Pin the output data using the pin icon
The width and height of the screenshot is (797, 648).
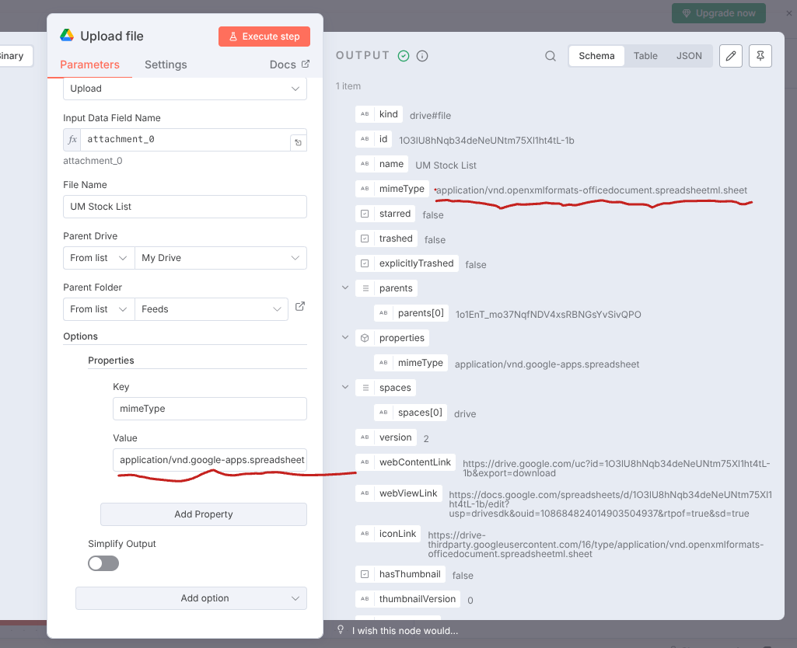(x=760, y=56)
